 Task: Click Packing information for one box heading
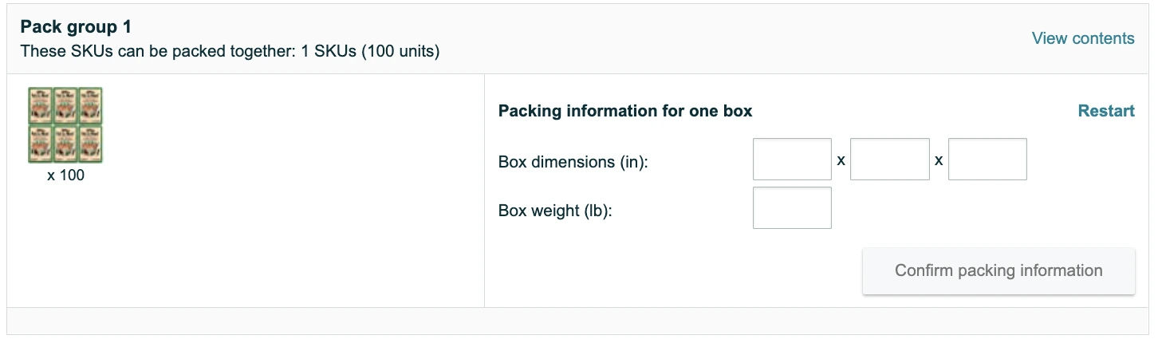coord(624,111)
